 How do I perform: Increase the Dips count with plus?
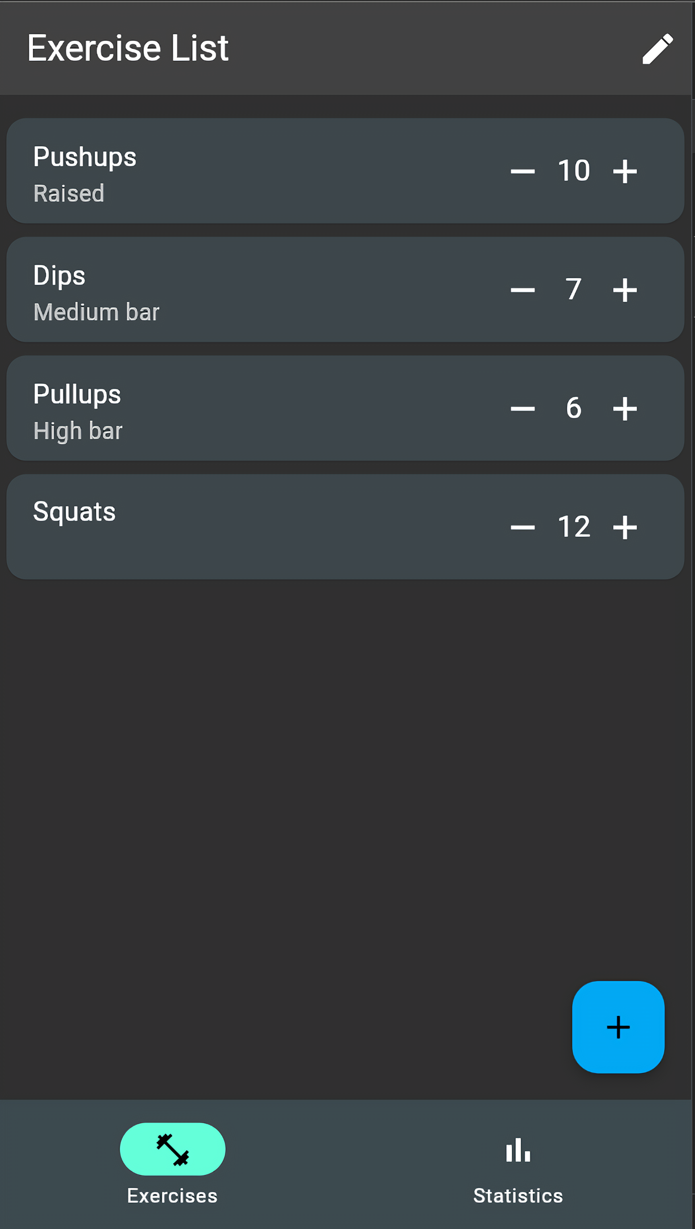[625, 289]
